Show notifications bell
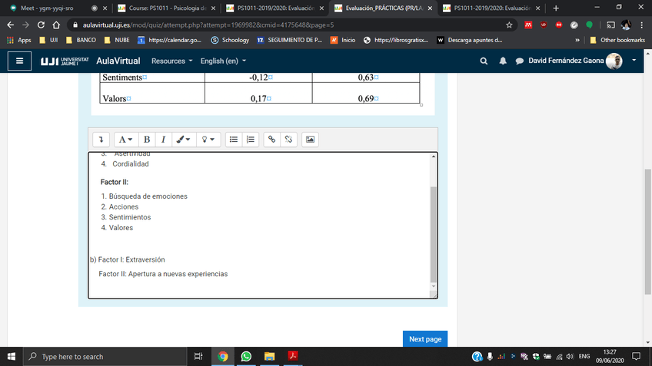 [503, 61]
